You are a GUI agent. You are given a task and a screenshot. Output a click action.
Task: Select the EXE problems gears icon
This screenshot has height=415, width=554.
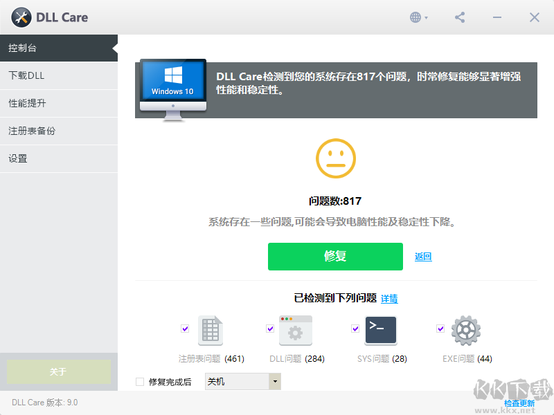click(x=465, y=330)
